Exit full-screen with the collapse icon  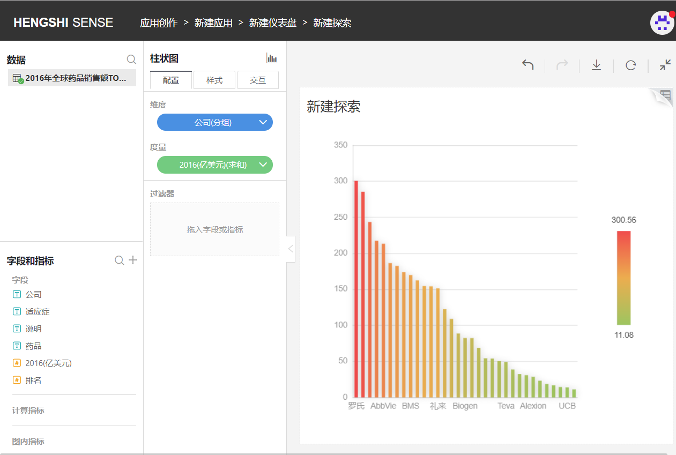click(665, 65)
